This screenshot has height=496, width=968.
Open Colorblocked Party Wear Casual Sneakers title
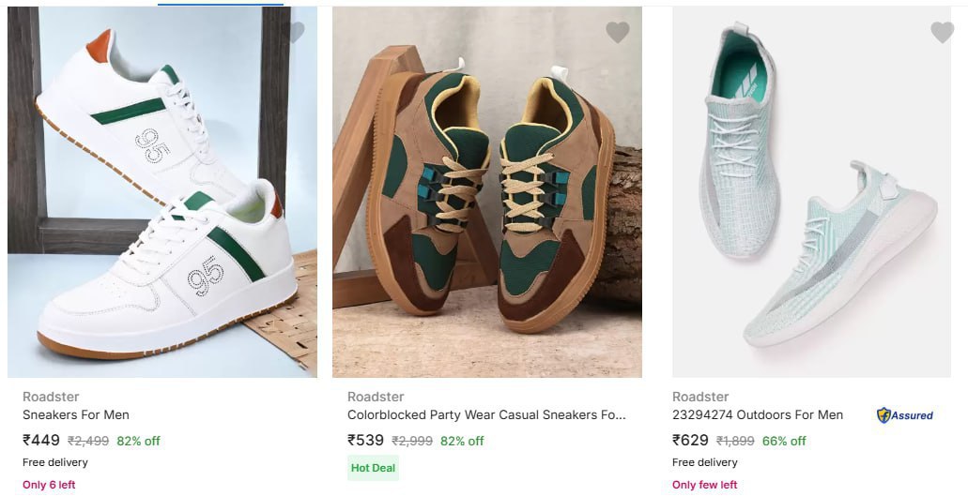486,414
